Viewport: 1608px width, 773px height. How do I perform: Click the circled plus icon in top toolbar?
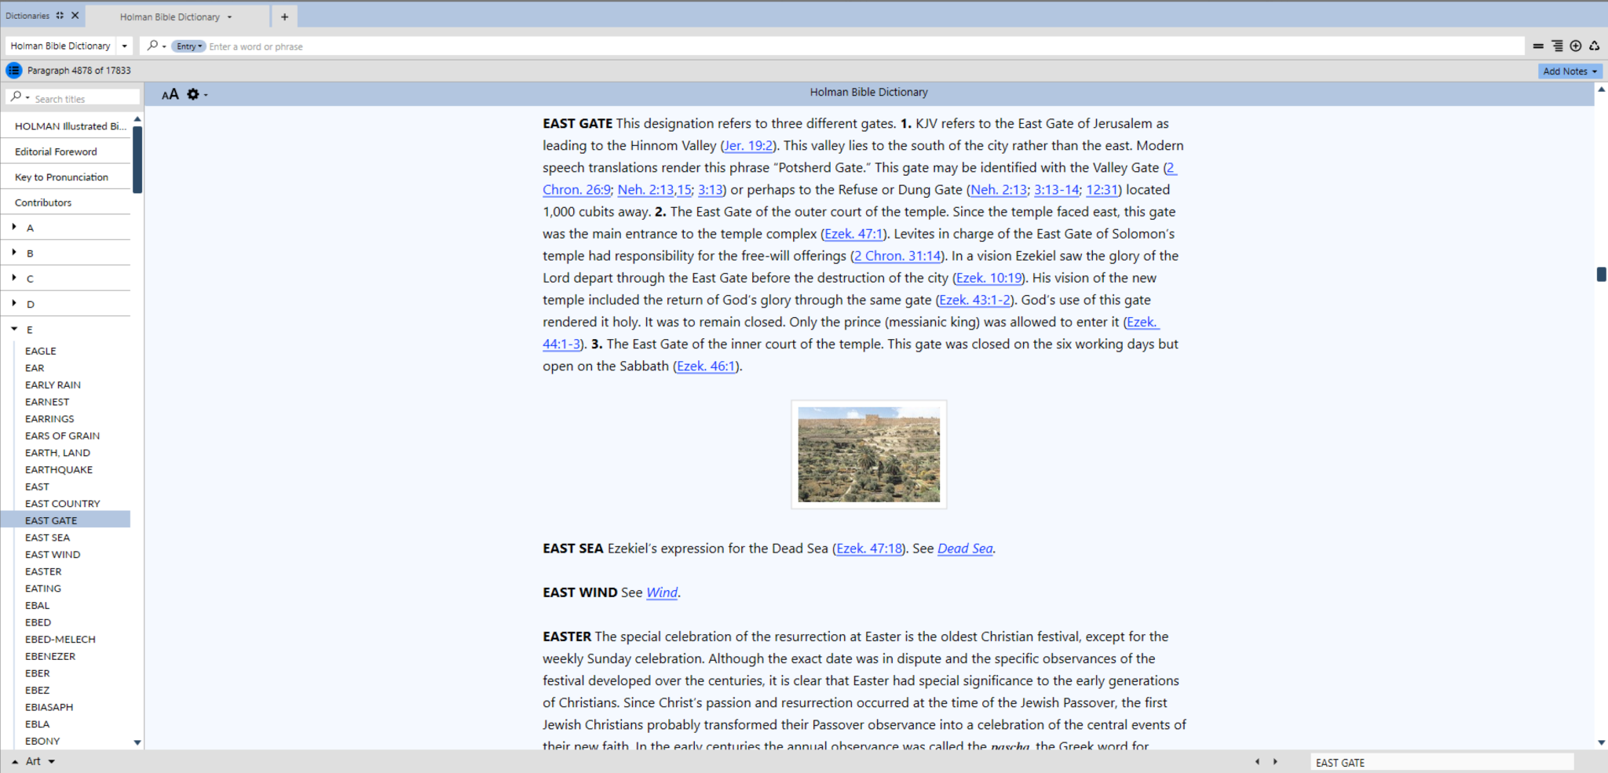click(1576, 46)
